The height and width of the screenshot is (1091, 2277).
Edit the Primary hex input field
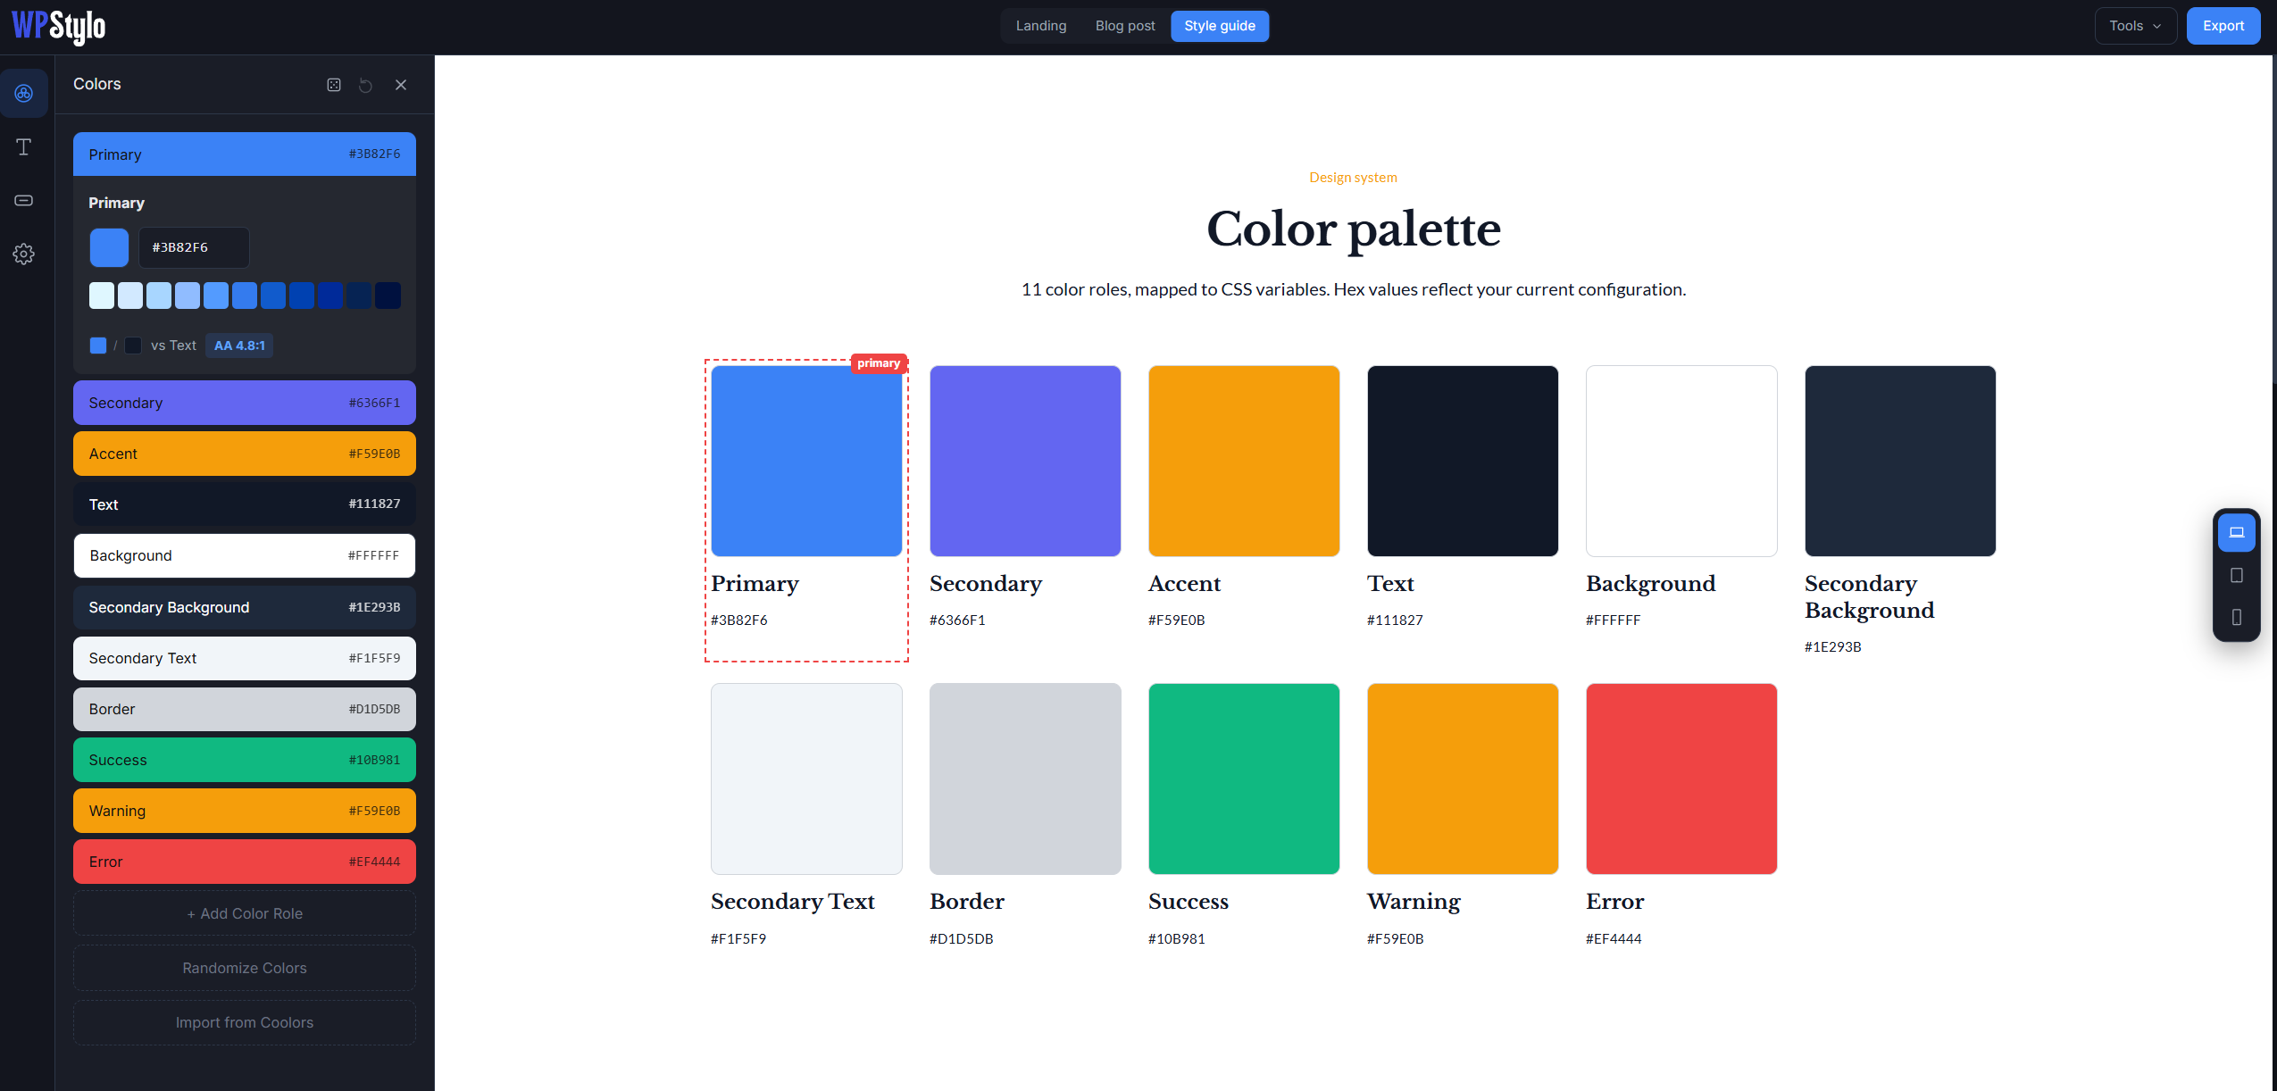click(x=194, y=247)
